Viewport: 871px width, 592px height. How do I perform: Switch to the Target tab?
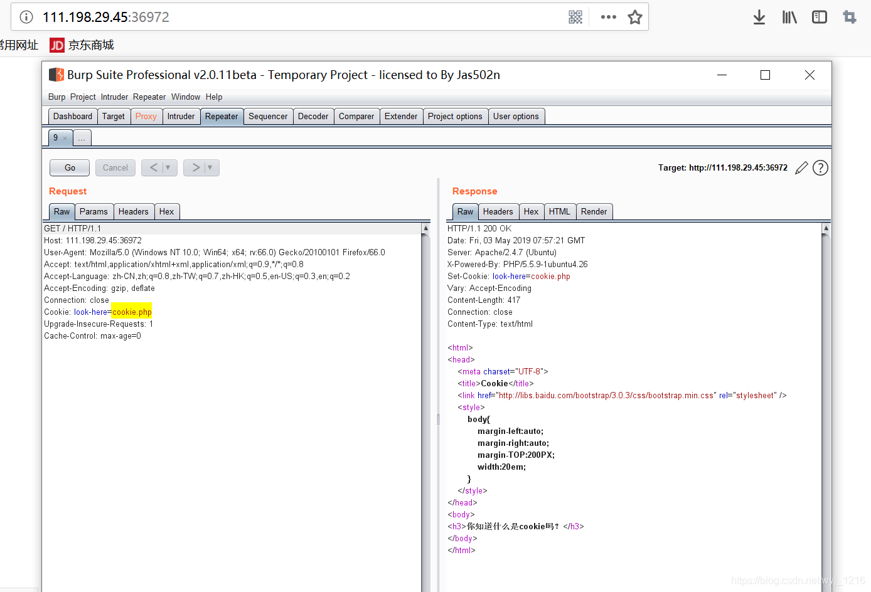114,117
